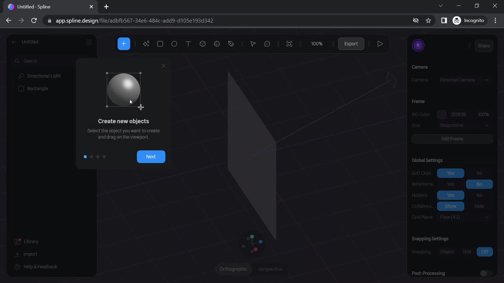Select the Pen/Path tool
The height and width of the screenshot is (283, 504).
click(230, 44)
